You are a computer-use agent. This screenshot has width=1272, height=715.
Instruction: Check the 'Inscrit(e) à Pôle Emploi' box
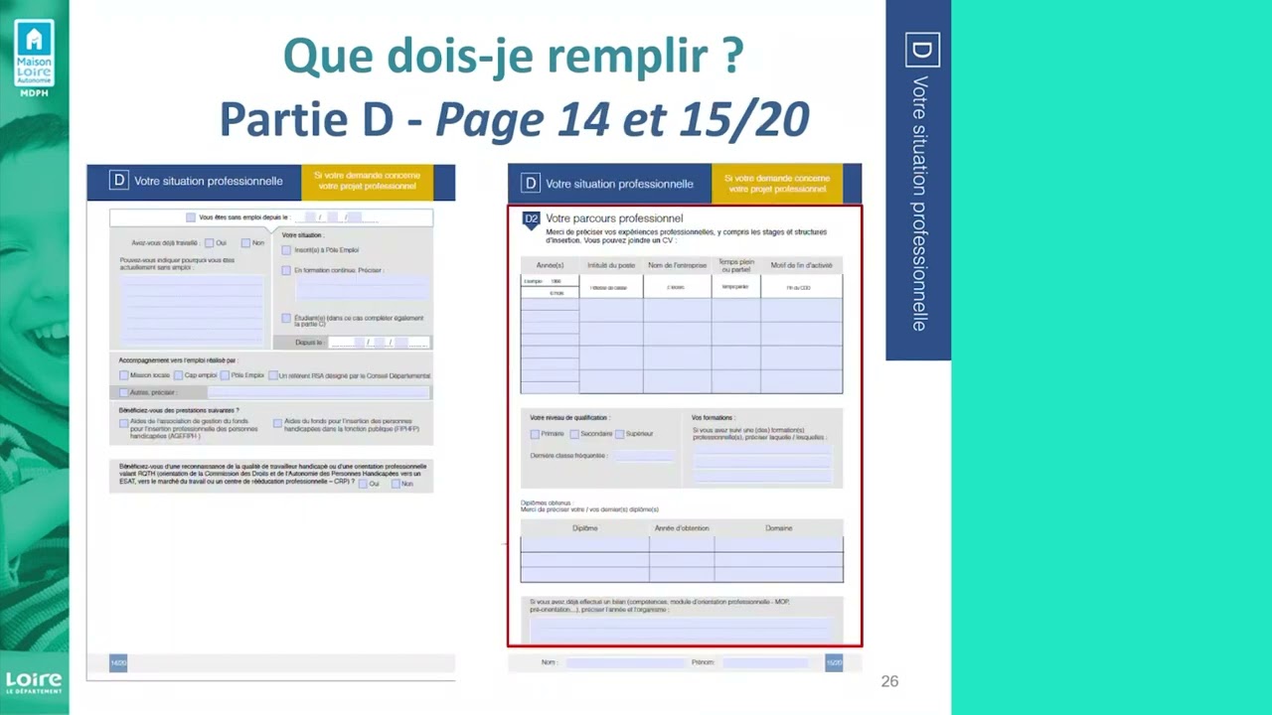pyautogui.click(x=286, y=250)
